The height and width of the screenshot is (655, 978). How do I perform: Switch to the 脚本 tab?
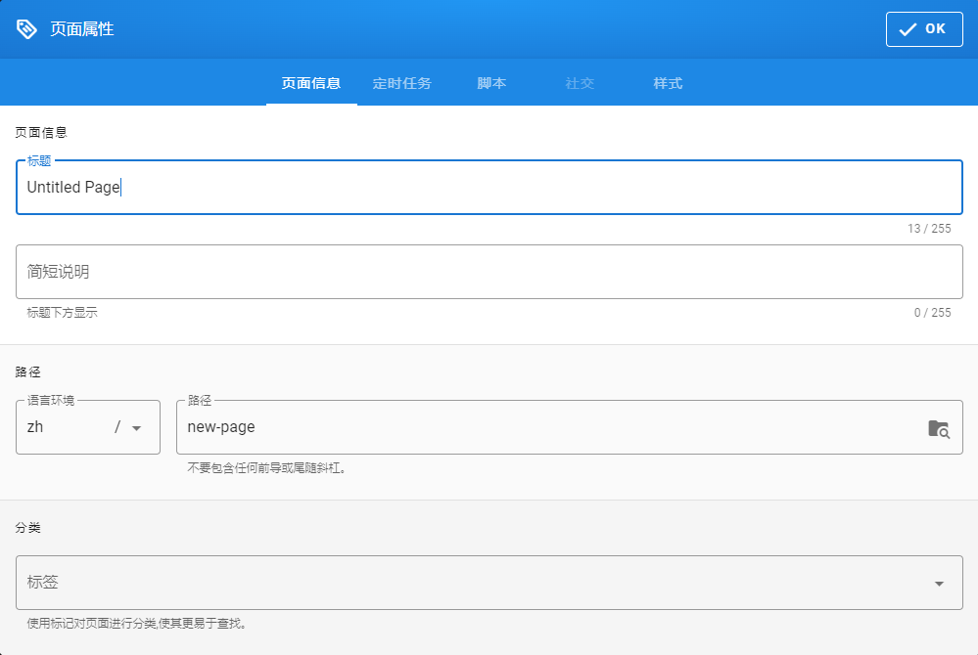(490, 83)
